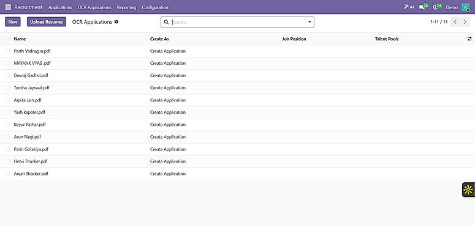
Task: Sort by the Talent Pools column header
Action: click(x=387, y=39)
